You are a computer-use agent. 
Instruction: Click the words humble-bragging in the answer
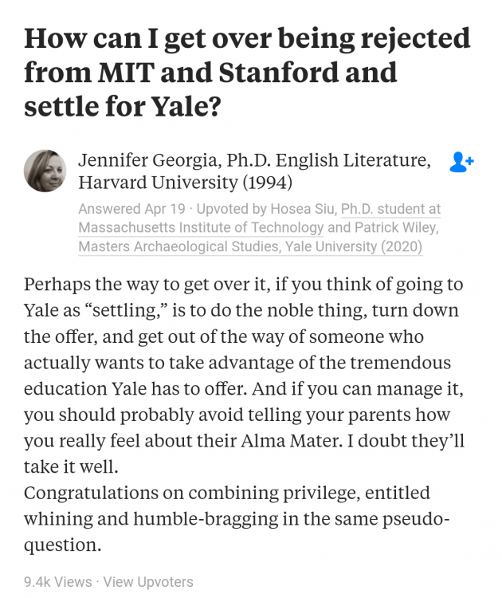point(206,519)
